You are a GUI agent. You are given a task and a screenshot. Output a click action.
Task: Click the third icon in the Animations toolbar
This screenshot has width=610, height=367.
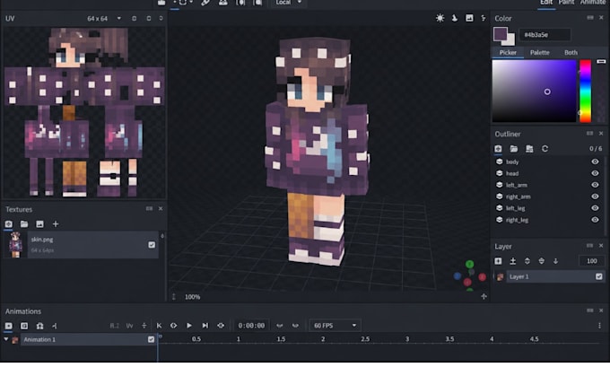[x=39, y=326]
